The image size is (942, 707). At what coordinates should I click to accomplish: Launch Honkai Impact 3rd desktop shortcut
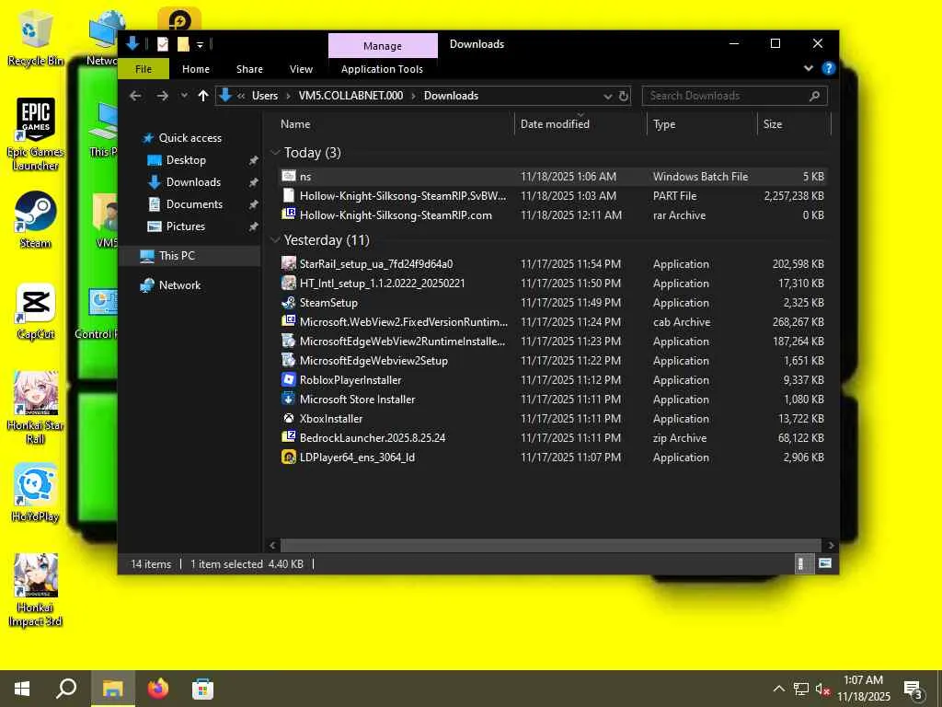coord(35,590)
